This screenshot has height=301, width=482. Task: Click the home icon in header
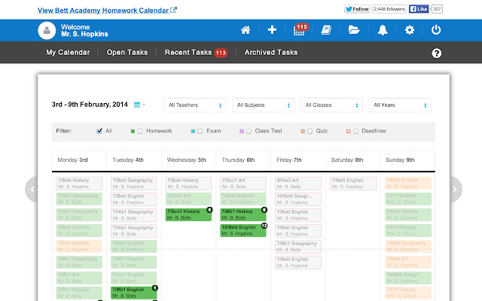pos(246,31)
